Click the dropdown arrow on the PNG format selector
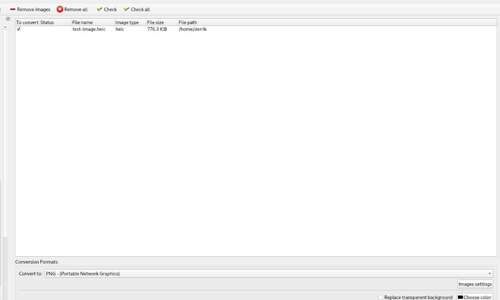 pyautogui.click(x=490, y=273)
